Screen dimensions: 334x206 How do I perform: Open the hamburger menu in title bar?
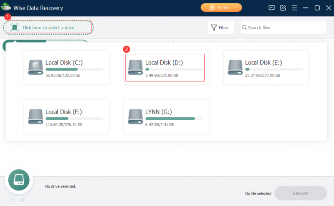tap(294, 8)
